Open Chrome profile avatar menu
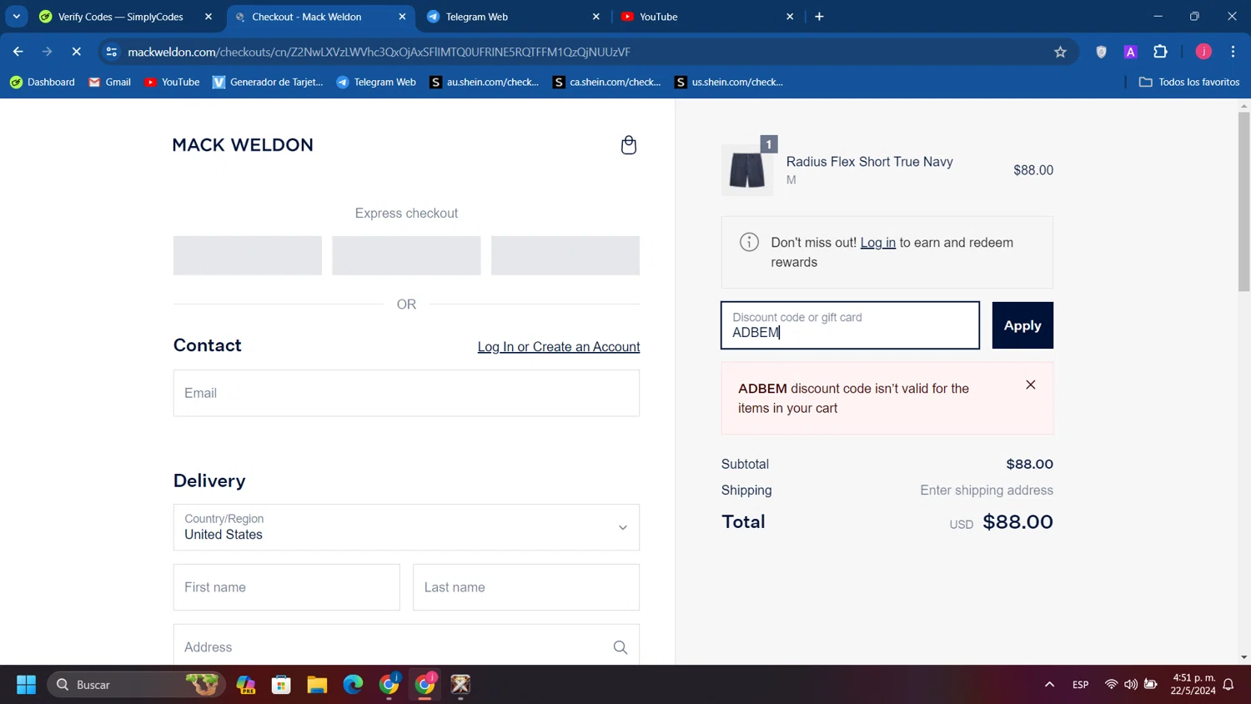 point(1203,52)
